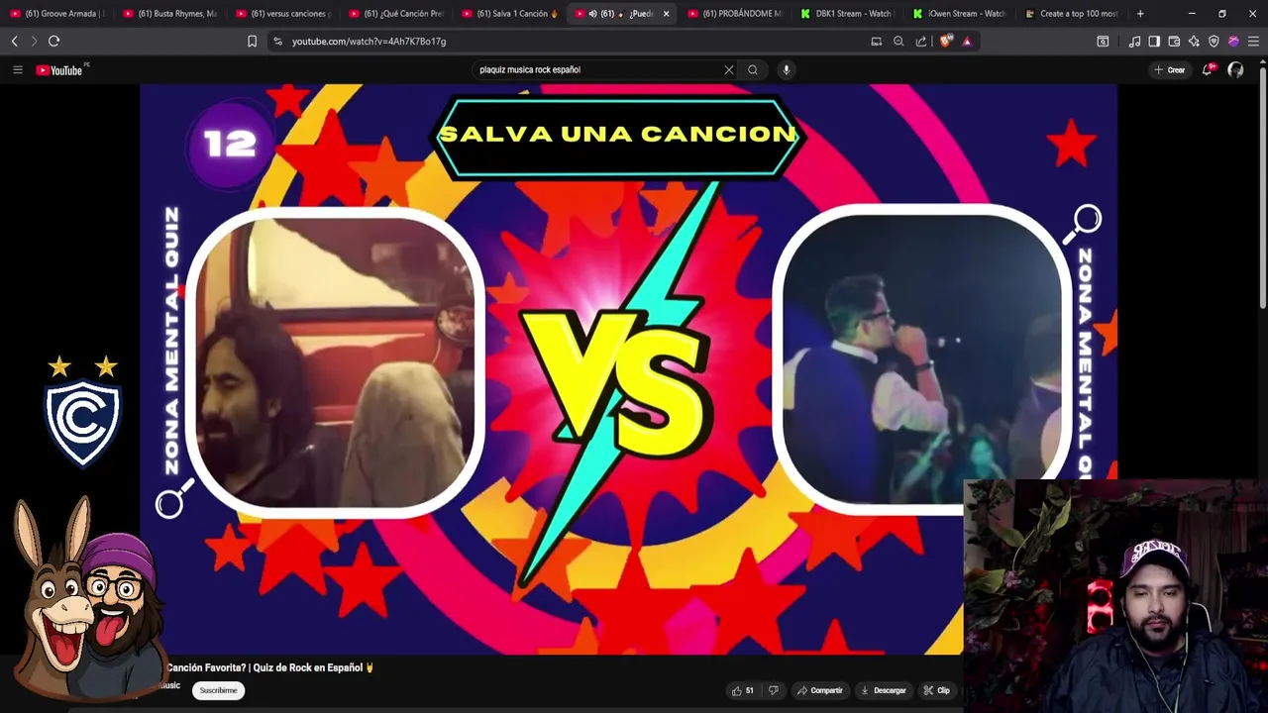Switch to the Busta Rhymes tab
This screenshot has width=1268, height=713.
(169, 14)
